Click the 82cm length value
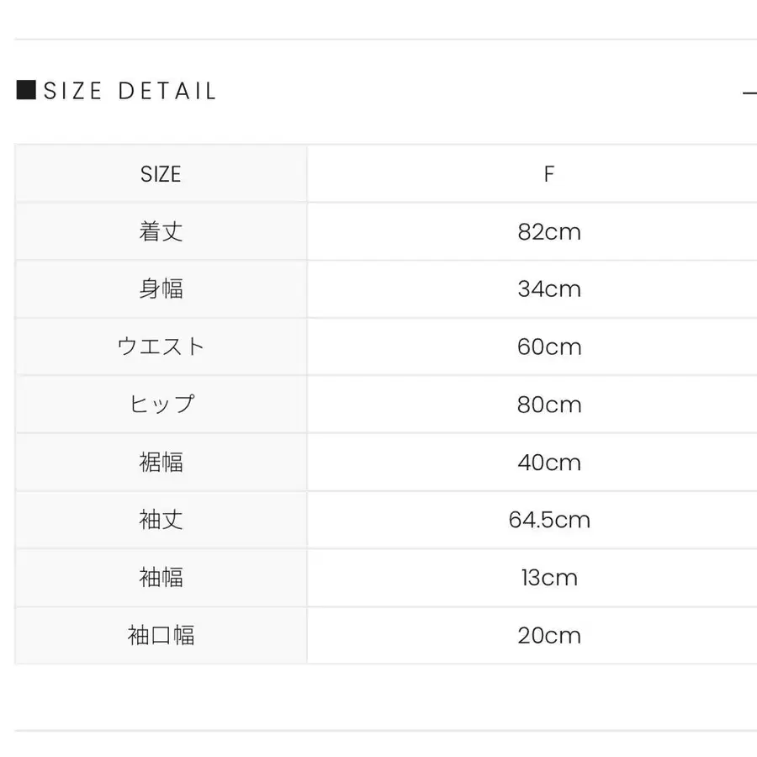Screen dimensions: 757x757 tap(549, 231)
